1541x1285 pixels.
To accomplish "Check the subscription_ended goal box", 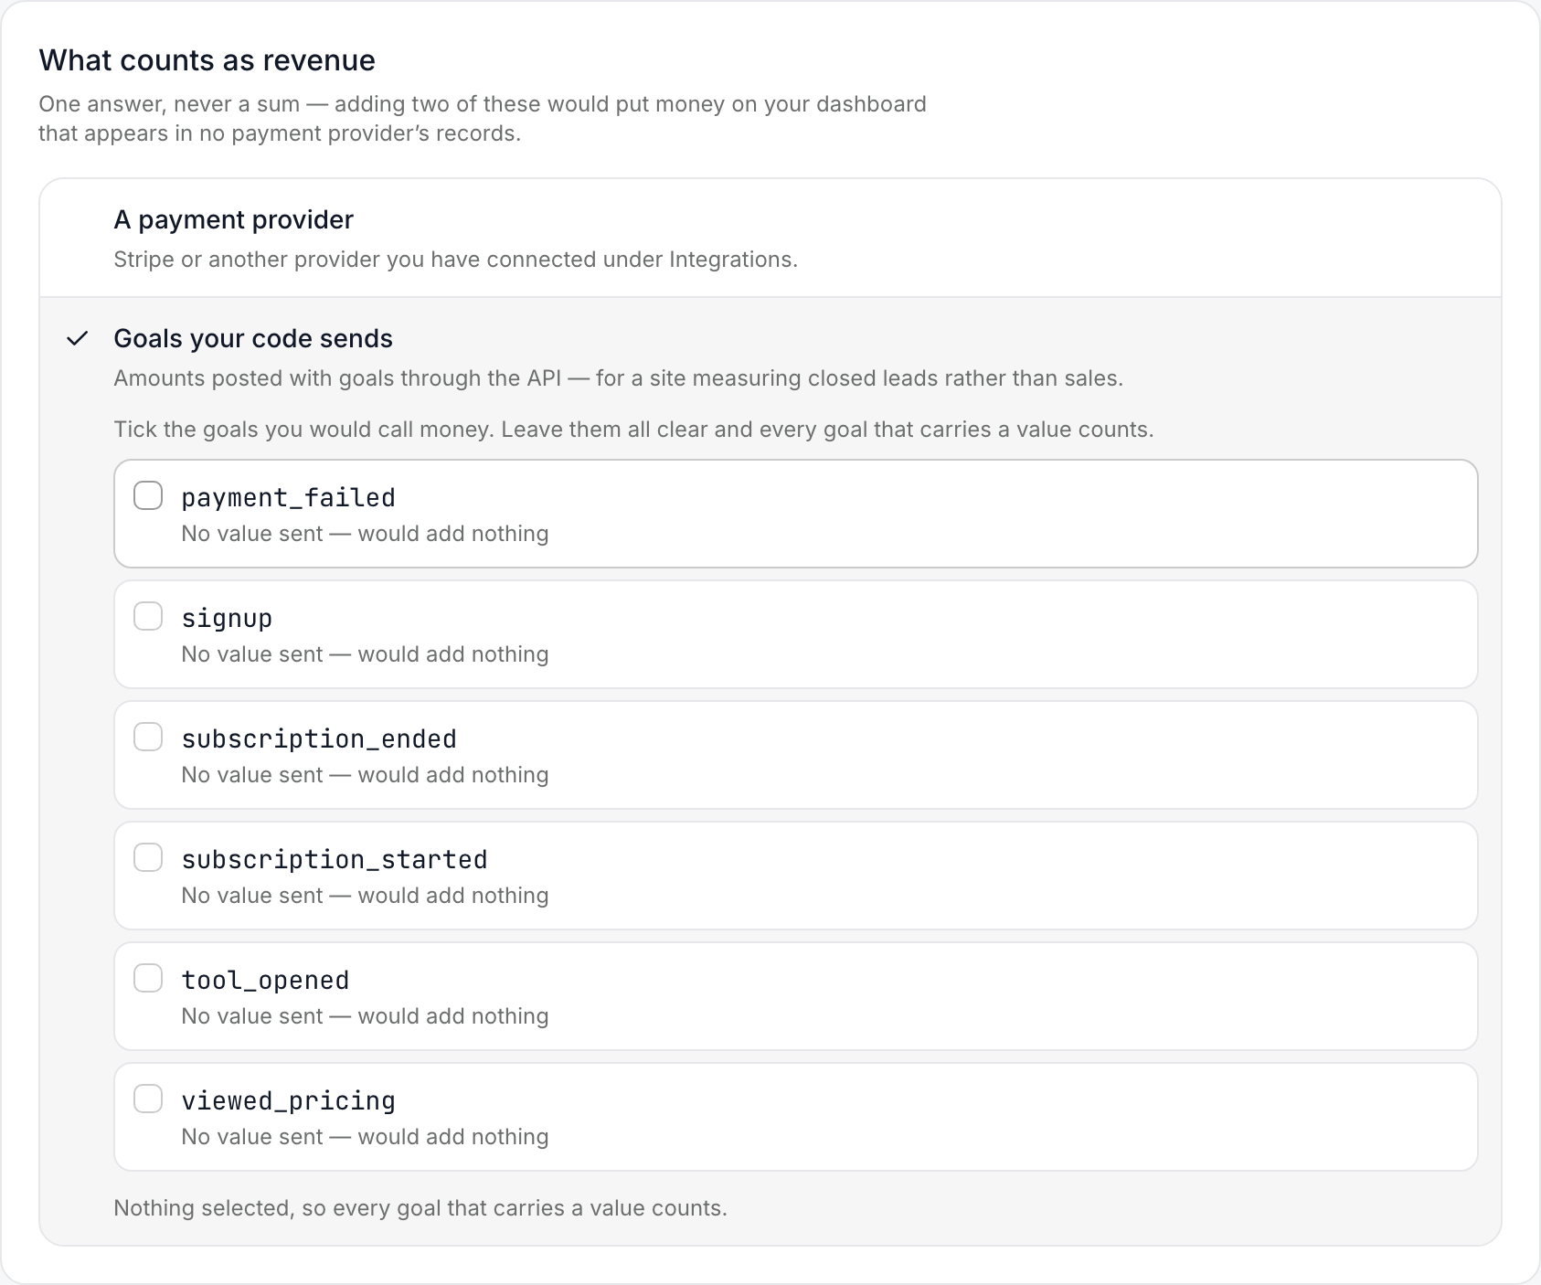I will [148, 737].
